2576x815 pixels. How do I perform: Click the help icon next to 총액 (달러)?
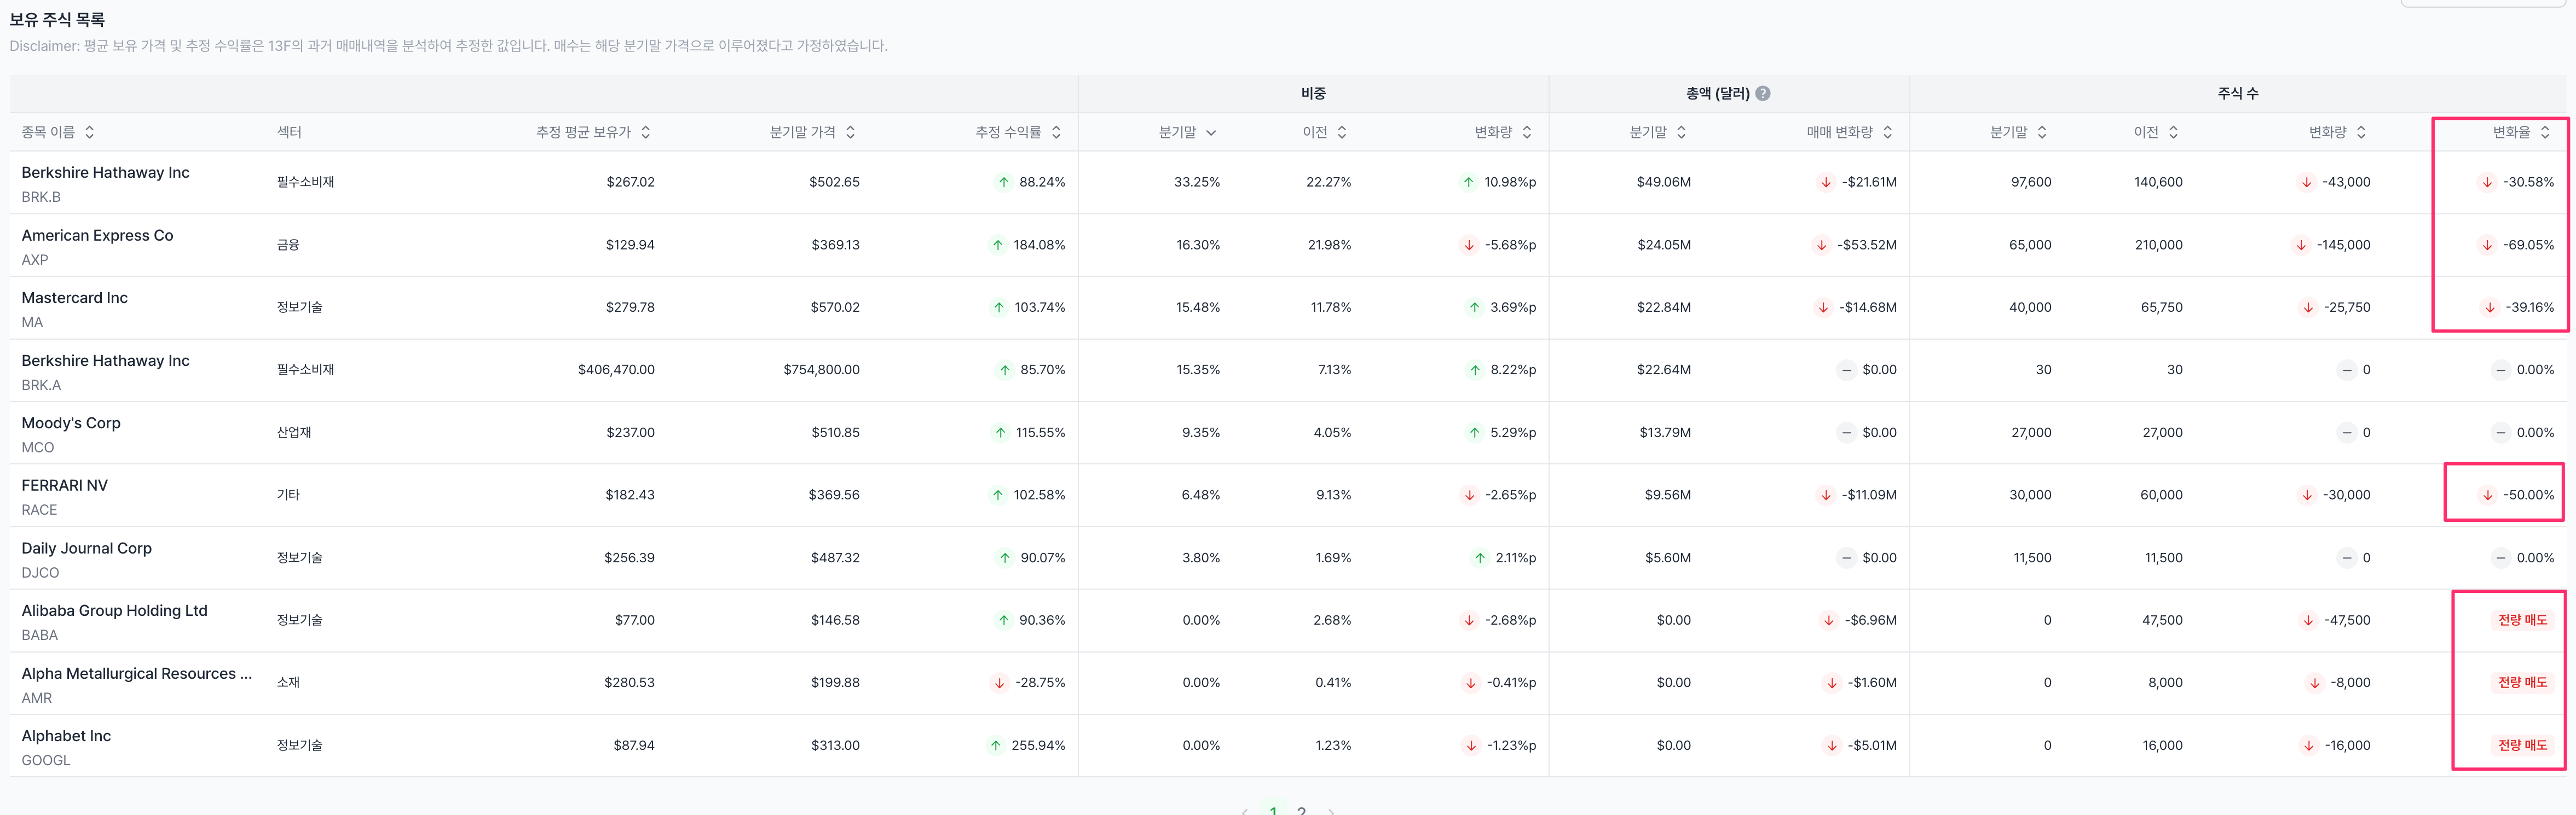point(1763,93)
